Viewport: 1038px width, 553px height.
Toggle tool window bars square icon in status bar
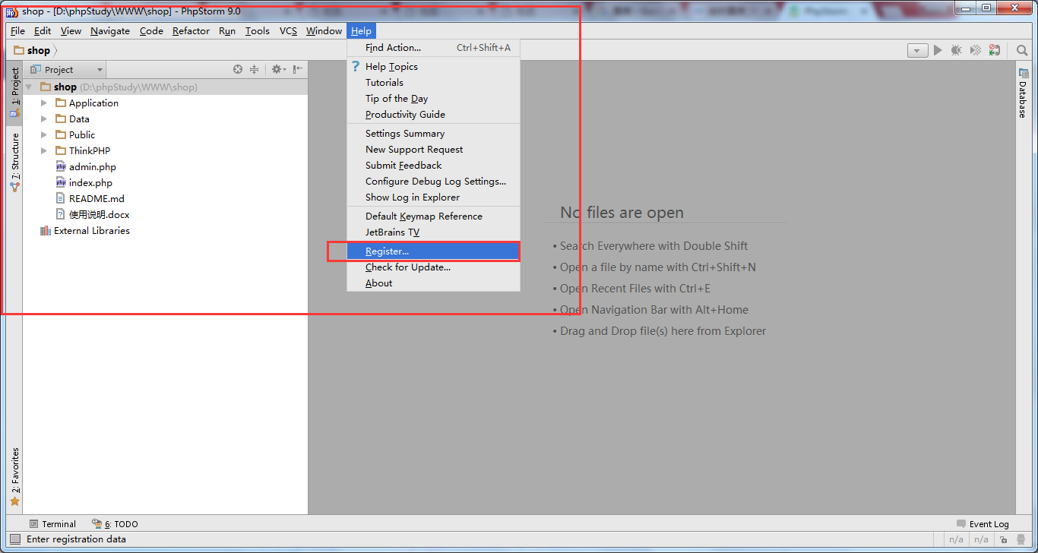[15, 539]
